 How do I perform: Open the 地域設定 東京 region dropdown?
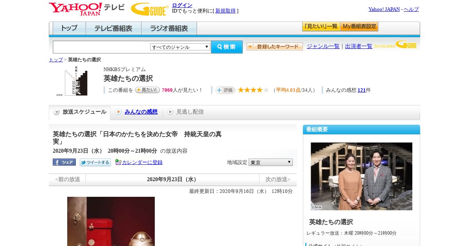(x=270, y=162)
